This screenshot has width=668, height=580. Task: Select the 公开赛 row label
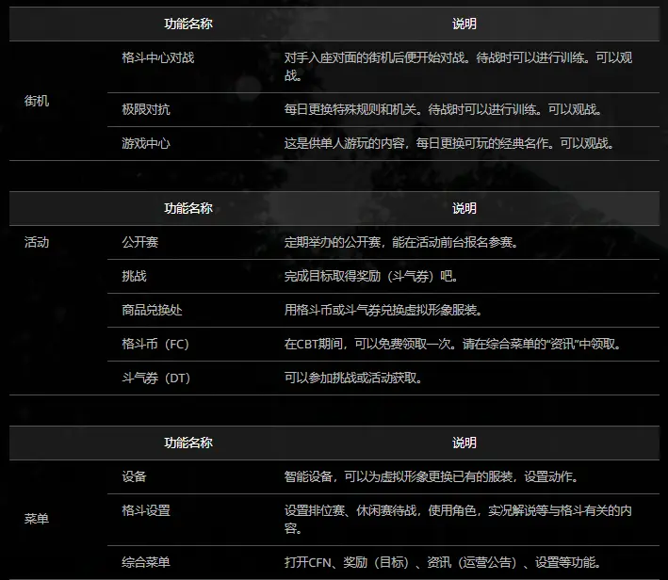(139, 242)
